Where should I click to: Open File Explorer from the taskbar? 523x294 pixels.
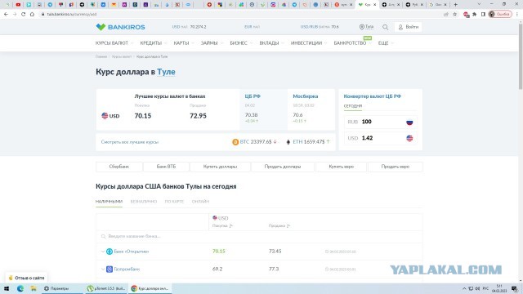click(x=34, y=288)
